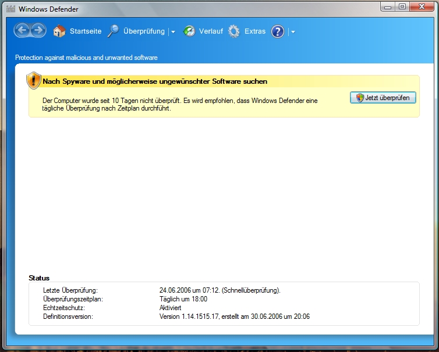Click the text 'Protection against malicious and unwanted software'
Viewport: 439px width, 352px height.
click(x=86, y=58)
